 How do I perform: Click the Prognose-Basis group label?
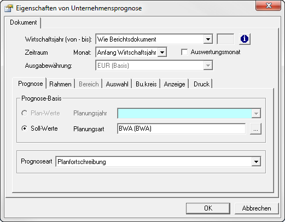tap(42, 98)
